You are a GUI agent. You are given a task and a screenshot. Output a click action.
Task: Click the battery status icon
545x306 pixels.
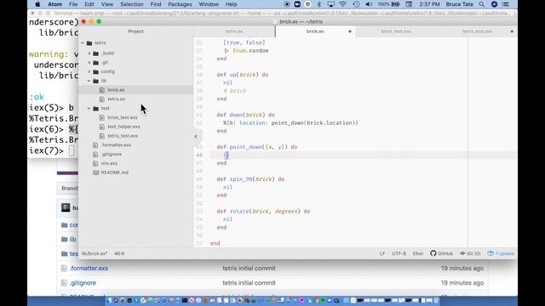click(x=395, y=4)
